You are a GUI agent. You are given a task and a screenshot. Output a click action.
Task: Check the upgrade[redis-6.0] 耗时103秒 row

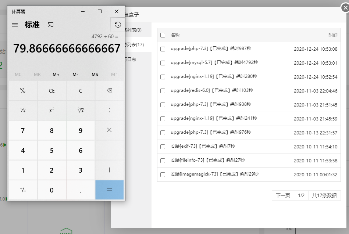(x=163, y=91)
